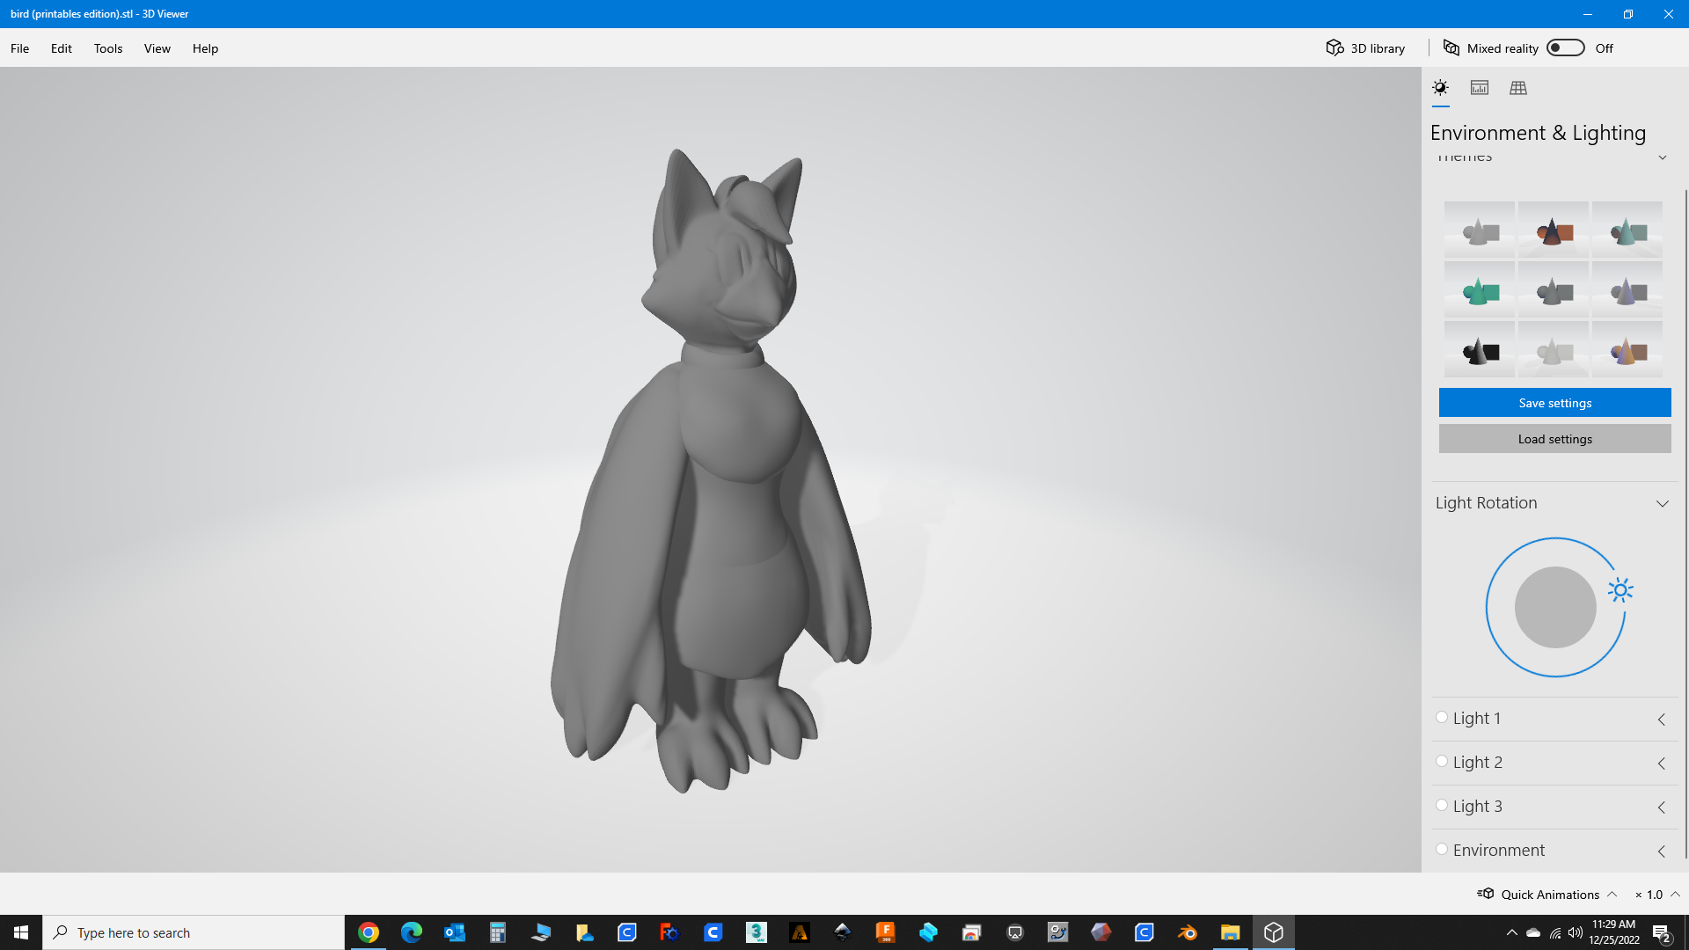
Task: Collapse the Light Rotation section
Action: (1663, 504)
